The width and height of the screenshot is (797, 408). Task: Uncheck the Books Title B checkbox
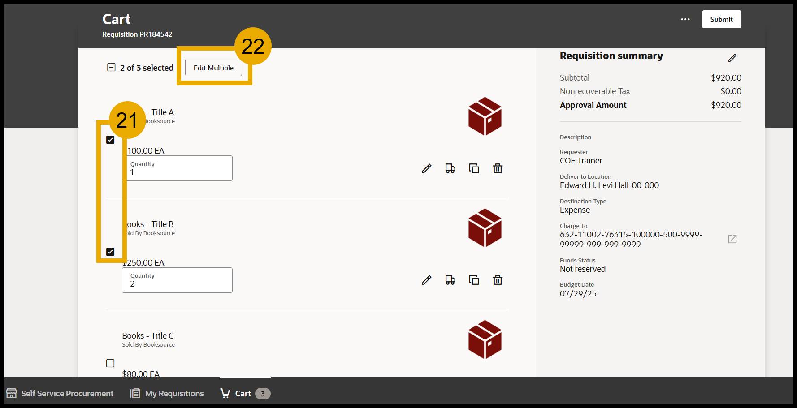coord(110,252)
